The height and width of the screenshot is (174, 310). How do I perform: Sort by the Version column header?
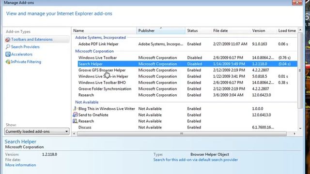(x=263, y=30)
